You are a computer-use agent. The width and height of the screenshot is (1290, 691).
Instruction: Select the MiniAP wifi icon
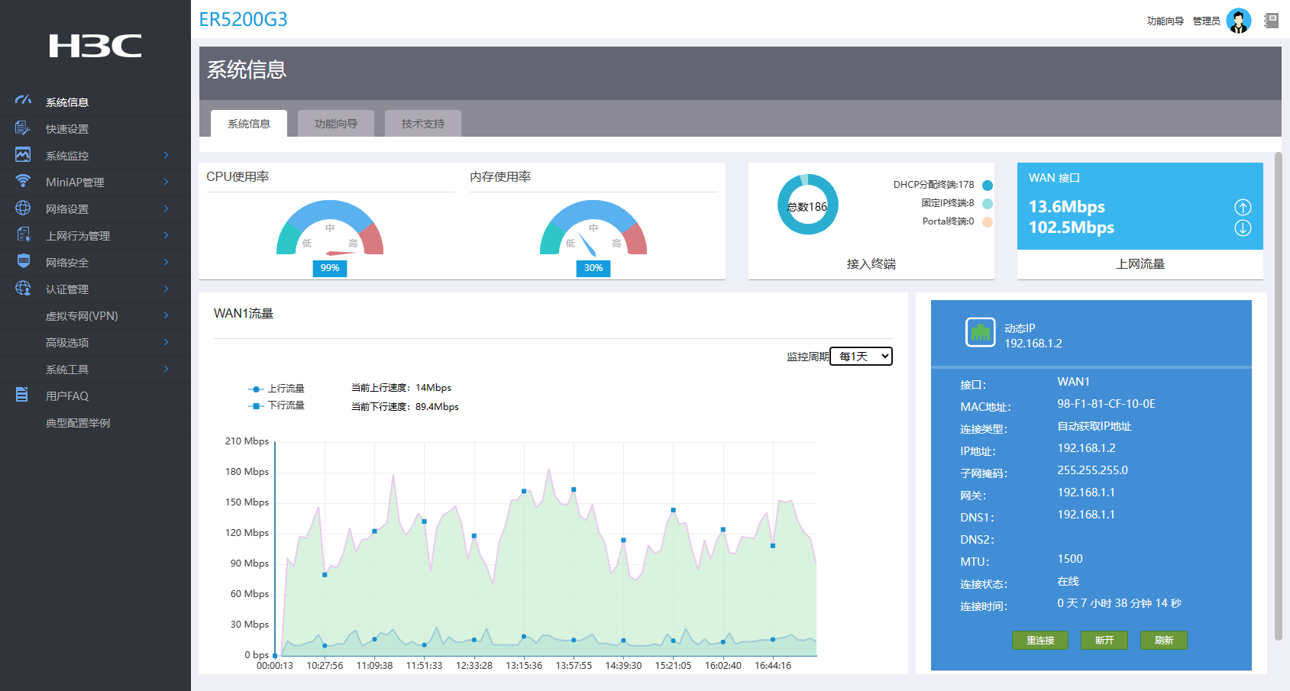point(23,181)
